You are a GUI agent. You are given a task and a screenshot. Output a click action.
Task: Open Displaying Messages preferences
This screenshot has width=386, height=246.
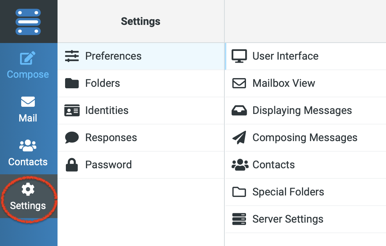[305, 111]
